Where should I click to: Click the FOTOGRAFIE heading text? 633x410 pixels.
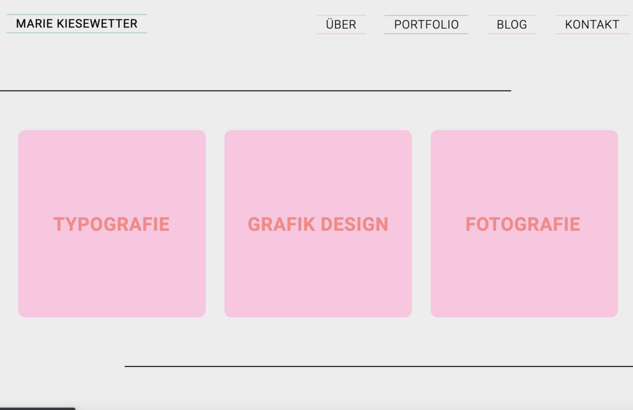click(x=523, y=224)
